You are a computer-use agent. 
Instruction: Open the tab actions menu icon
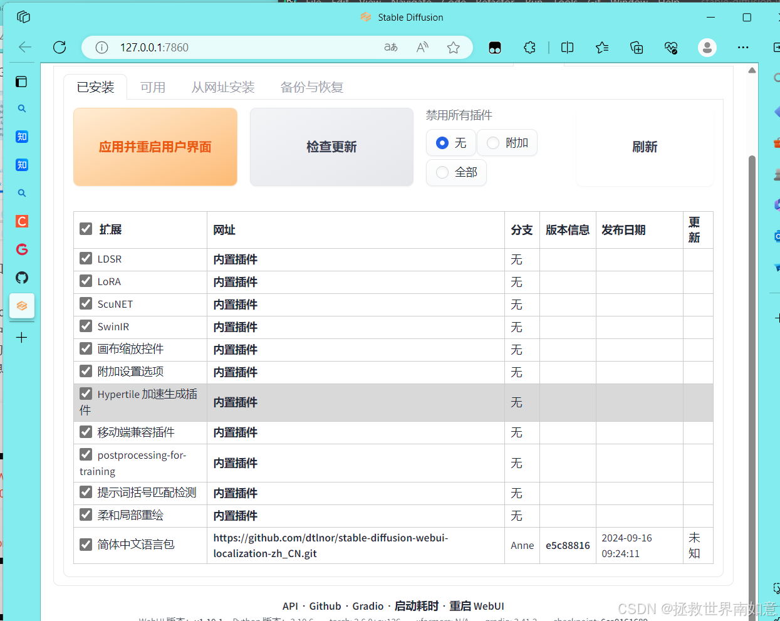21,81
